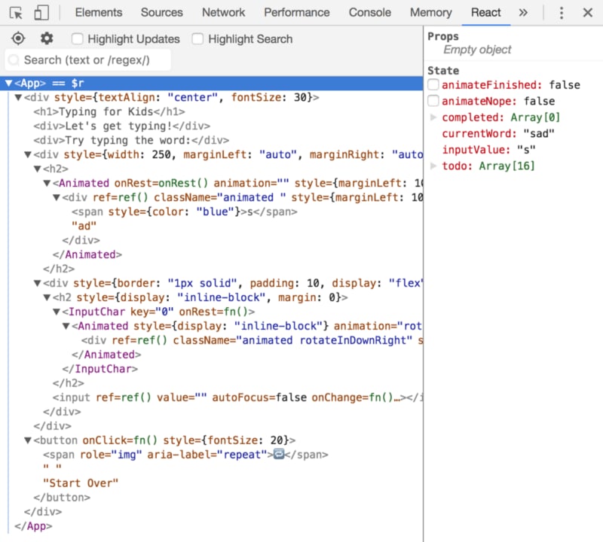Viewport: 603px width, 542px height.
Task: Collapse the button onClick node
Action: 28,440
